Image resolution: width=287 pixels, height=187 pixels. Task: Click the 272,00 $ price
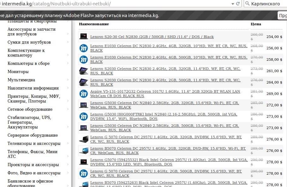coord(274,105)
